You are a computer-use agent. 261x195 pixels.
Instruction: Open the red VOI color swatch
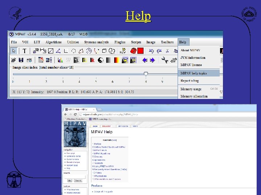coord(141,51)
